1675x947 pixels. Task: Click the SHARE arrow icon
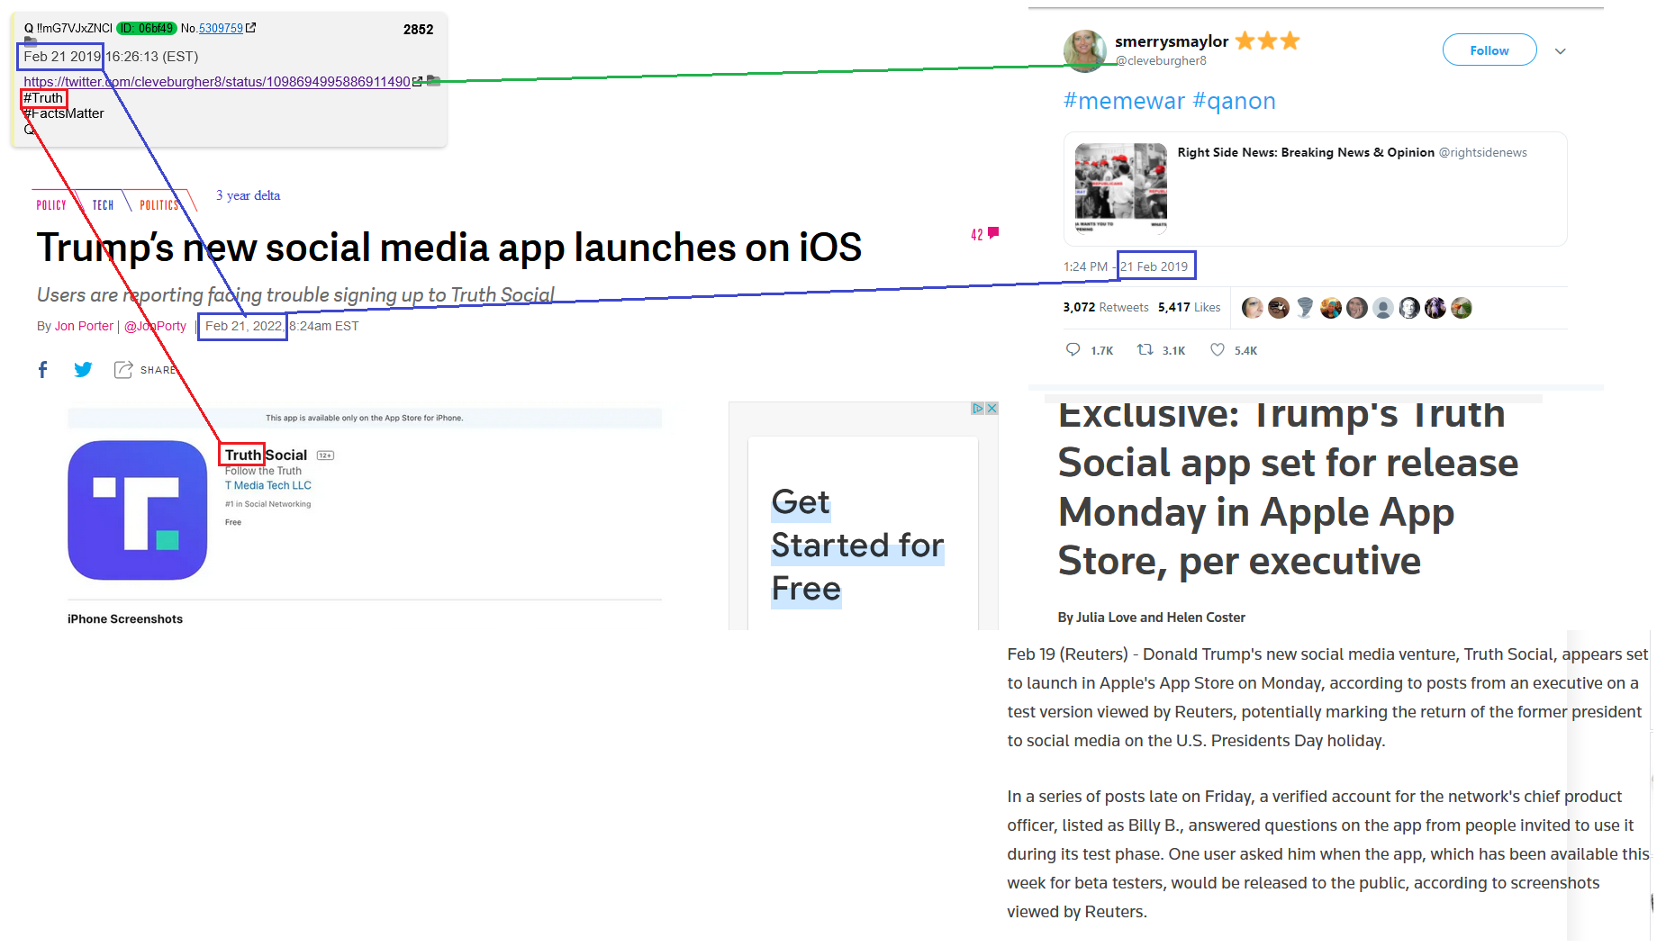(123, 369)
